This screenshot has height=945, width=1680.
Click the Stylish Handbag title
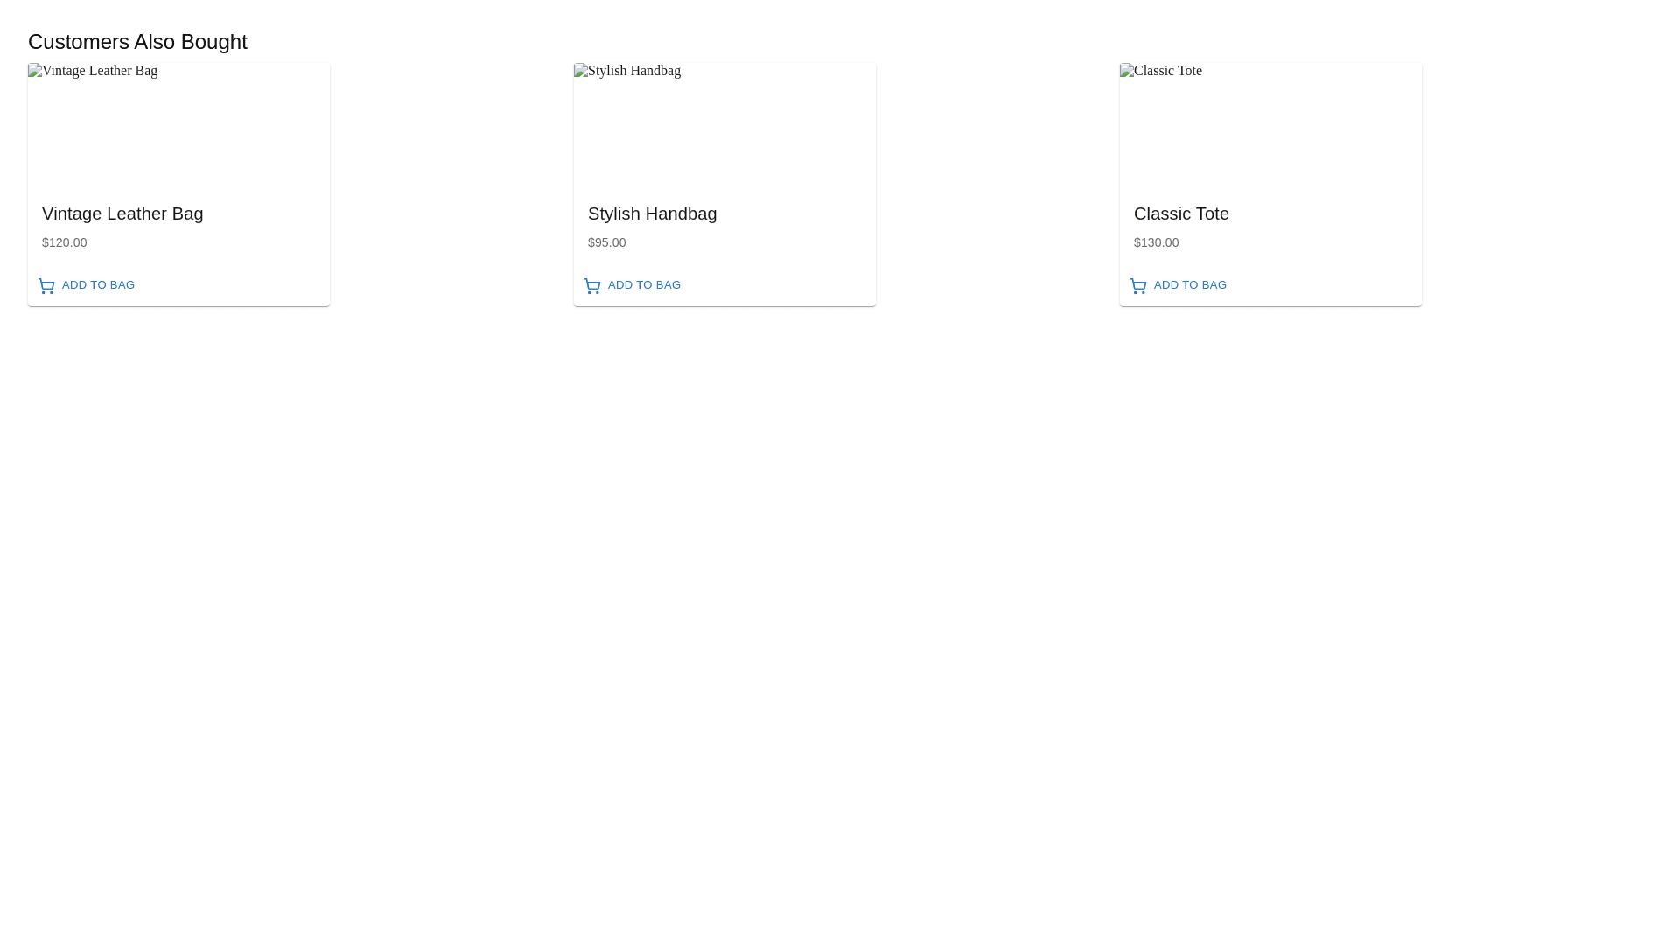point(652,213)
